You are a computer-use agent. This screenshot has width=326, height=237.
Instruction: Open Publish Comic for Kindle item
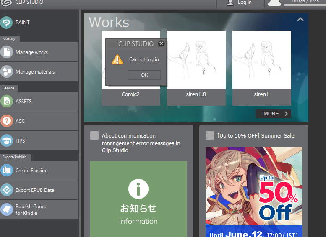point(39,209)
